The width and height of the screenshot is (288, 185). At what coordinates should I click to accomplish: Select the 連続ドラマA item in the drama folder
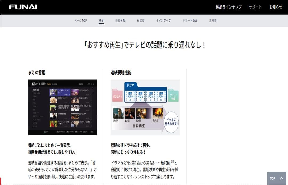click(130, 96)
